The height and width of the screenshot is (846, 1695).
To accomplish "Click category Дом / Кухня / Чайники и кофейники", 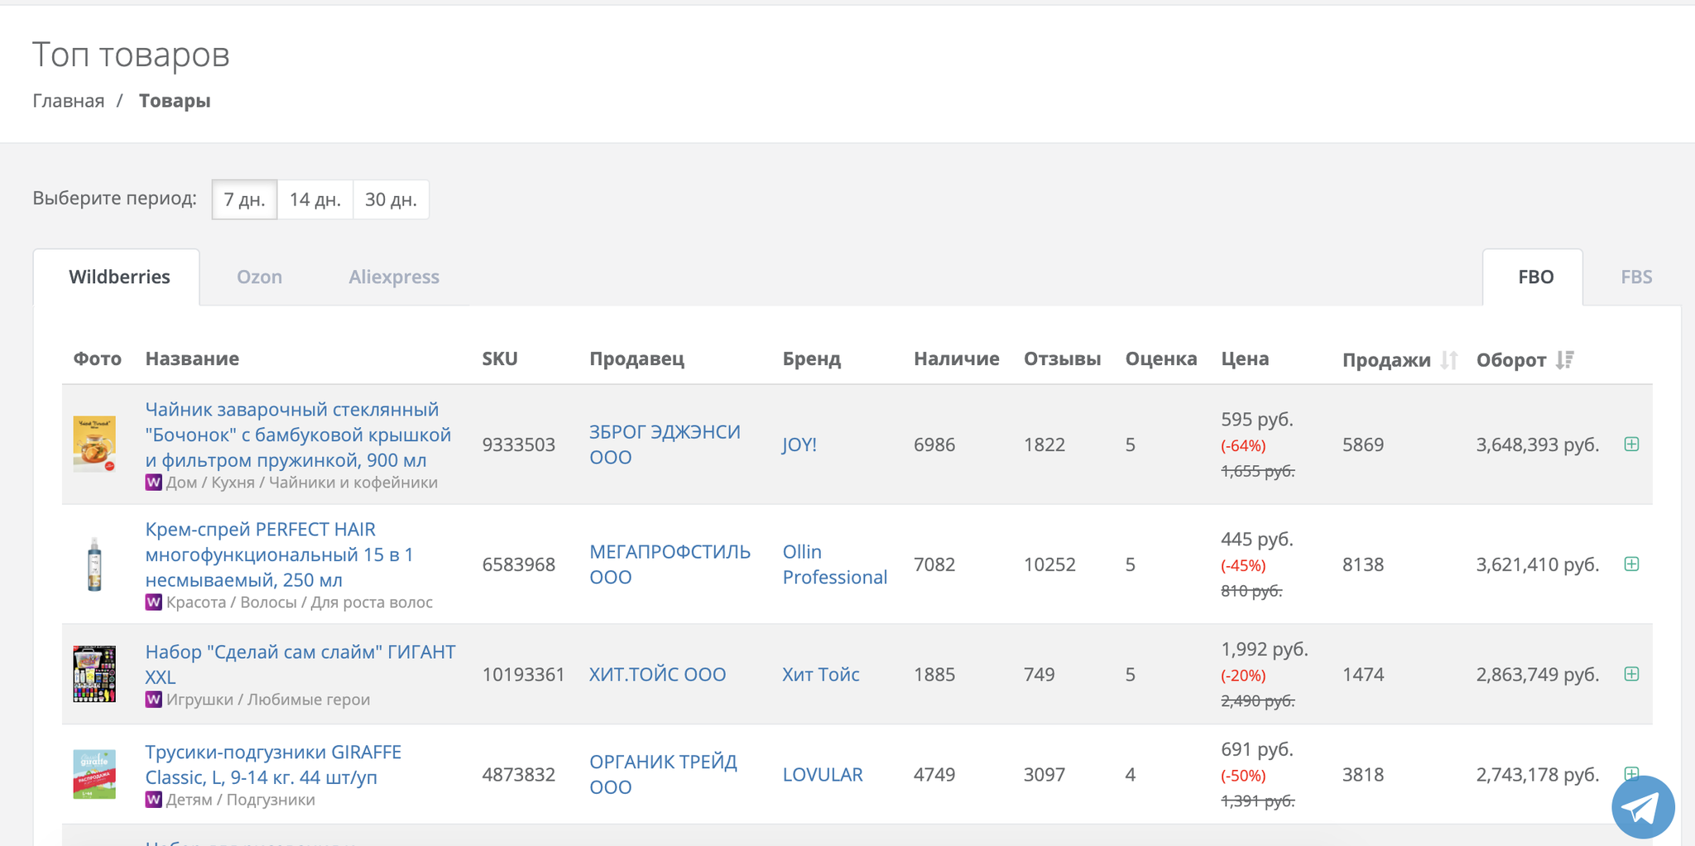I will click(302, 483).
